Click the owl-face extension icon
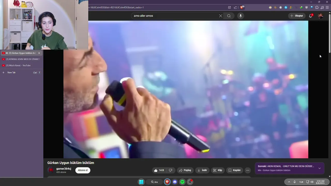Image resolution: width=331 pixels, height=186 pixels. [270, 7]
